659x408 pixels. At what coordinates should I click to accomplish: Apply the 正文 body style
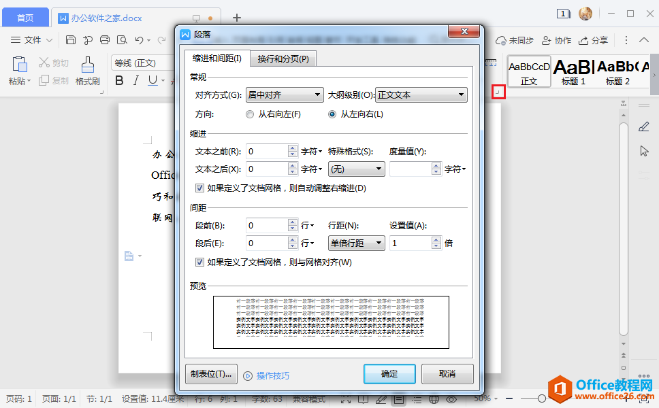coord(529,72)
